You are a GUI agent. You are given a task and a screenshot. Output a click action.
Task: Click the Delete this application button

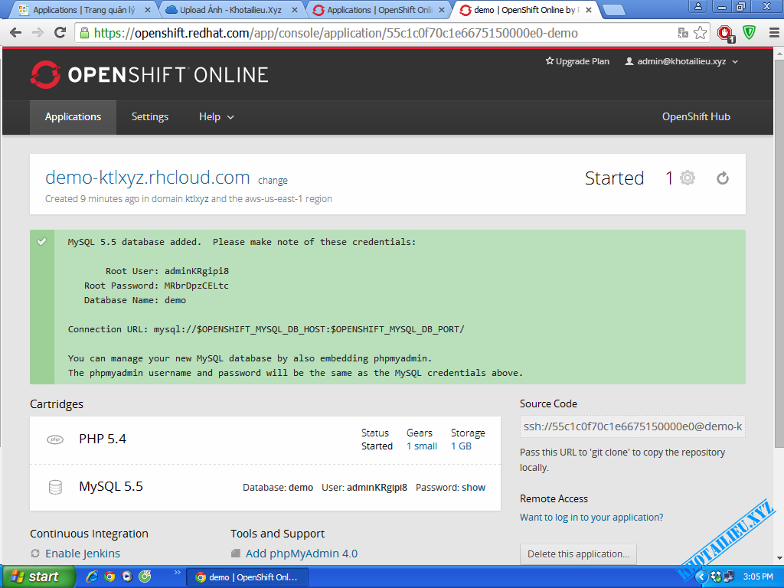pyautogui.click(x=578, y=554)
